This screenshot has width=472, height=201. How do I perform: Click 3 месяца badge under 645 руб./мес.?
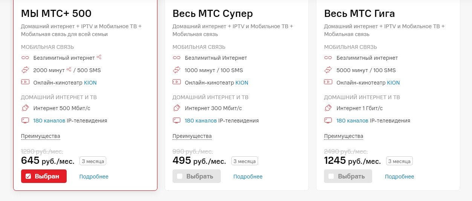93,161
